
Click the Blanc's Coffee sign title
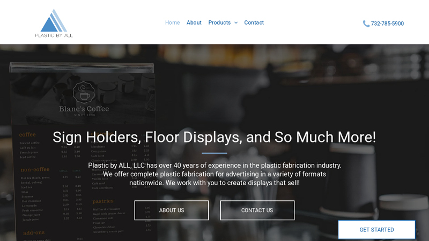[x=84, y=109]
